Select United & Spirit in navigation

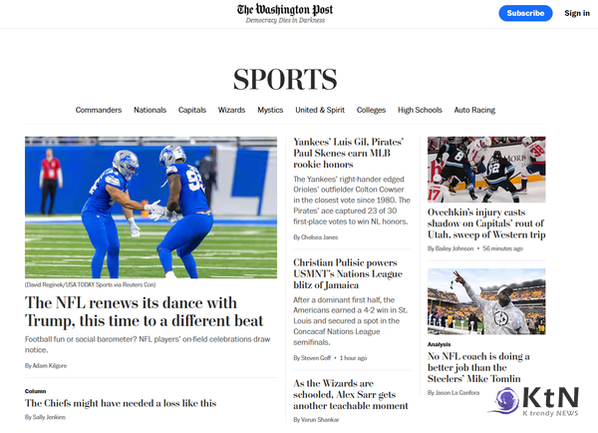(x=320, y=110)
